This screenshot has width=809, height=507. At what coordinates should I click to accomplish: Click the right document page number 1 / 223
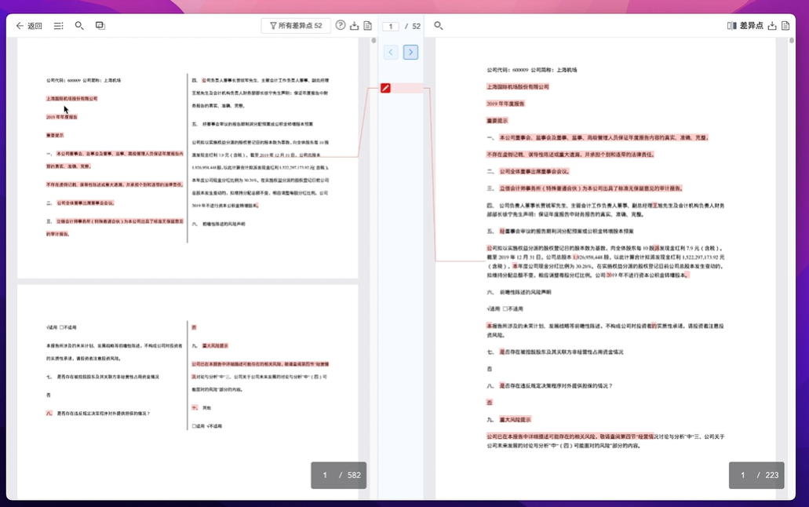pos(756,475)
